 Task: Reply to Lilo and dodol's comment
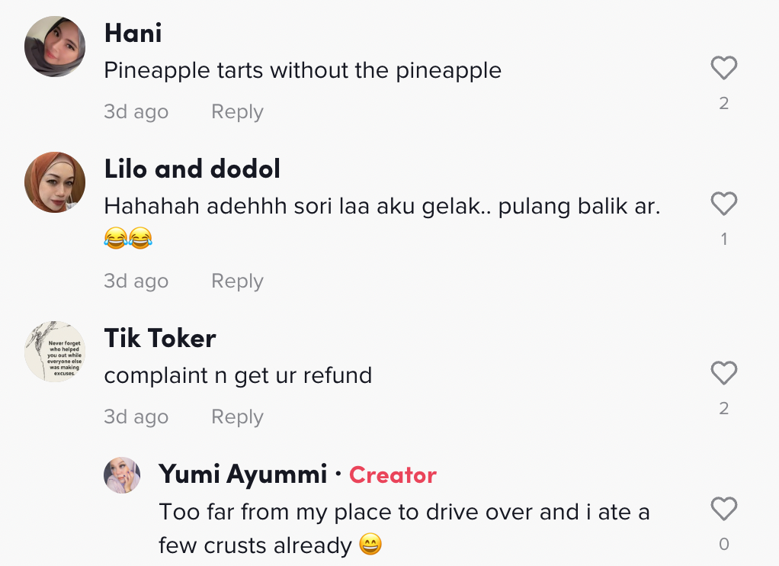[x=237, y=281]
